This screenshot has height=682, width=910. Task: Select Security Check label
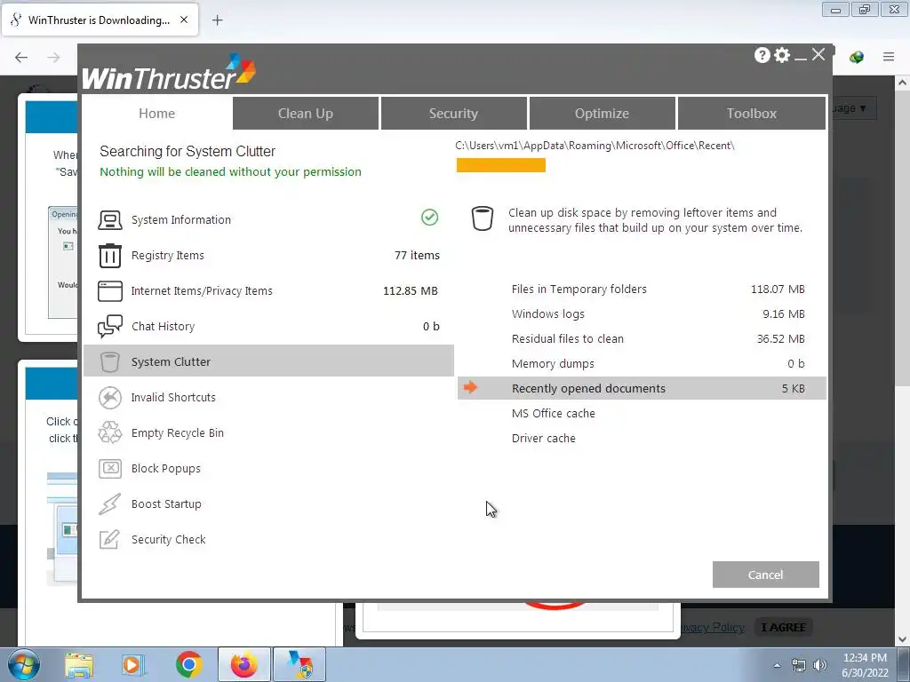[169, 539]
